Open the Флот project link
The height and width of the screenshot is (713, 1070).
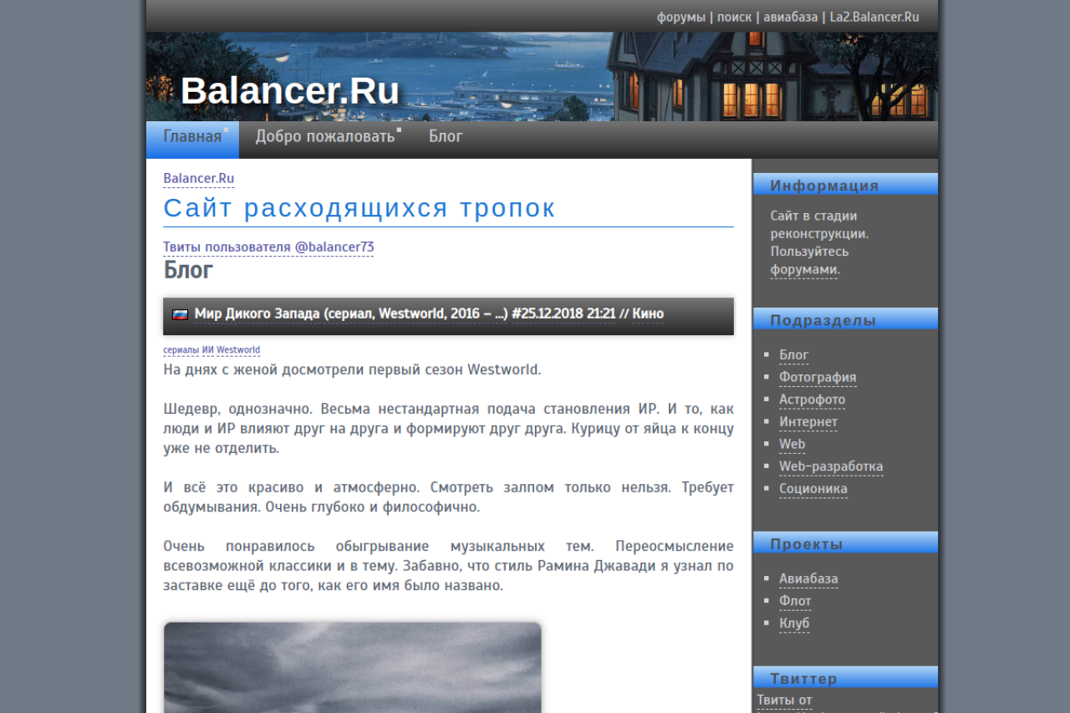point(795,601)
